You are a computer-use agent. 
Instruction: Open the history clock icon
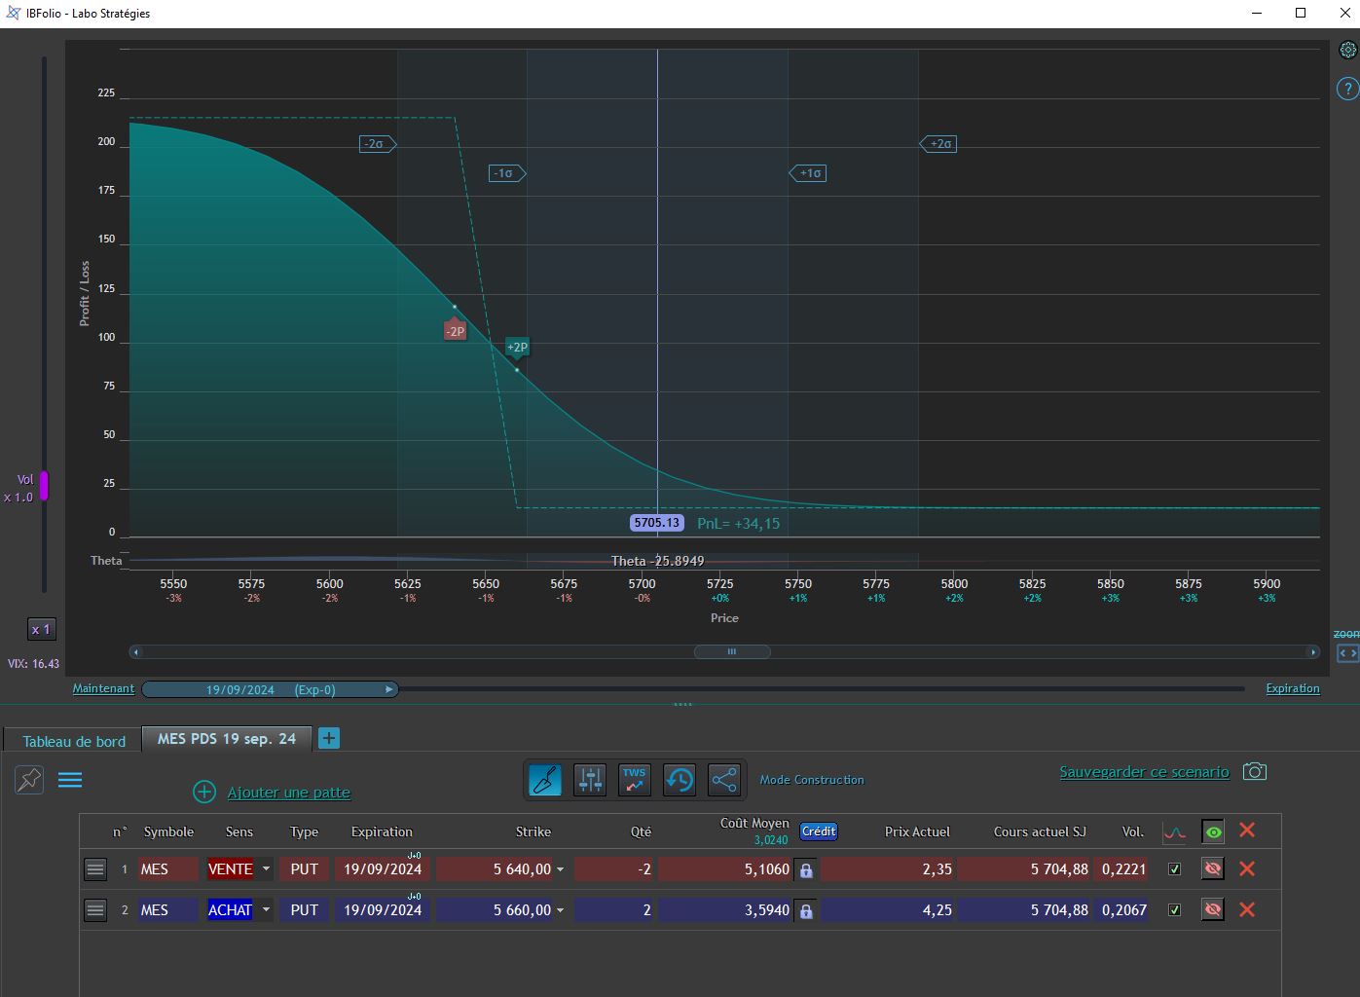[680, 780]
